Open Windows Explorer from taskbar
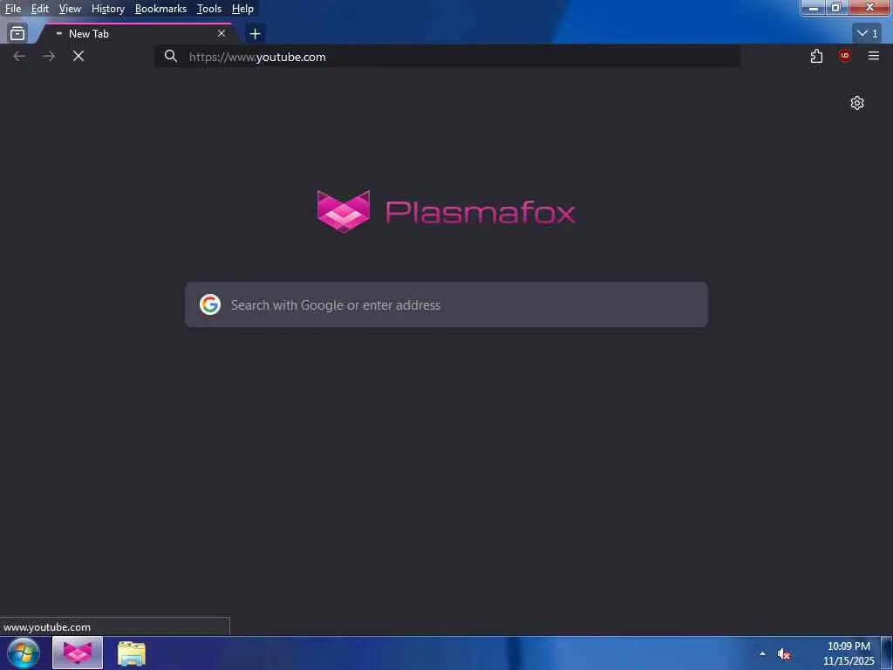Viewport: 893px width, 670px height. point(132,653)
